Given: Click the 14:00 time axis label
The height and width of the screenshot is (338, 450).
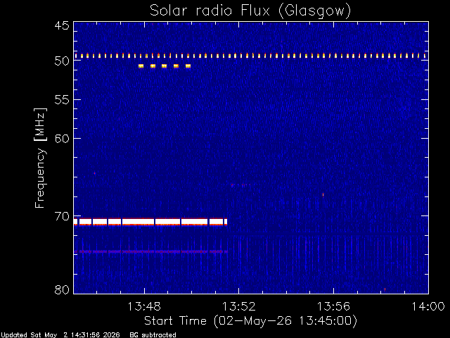Looking at the screenshot, I should coord(428,306).
